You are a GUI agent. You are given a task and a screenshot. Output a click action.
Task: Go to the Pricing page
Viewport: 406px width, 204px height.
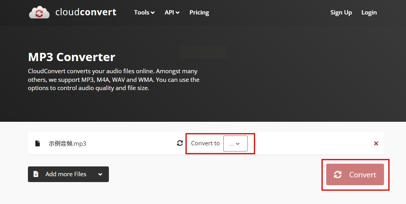point(199,13)
